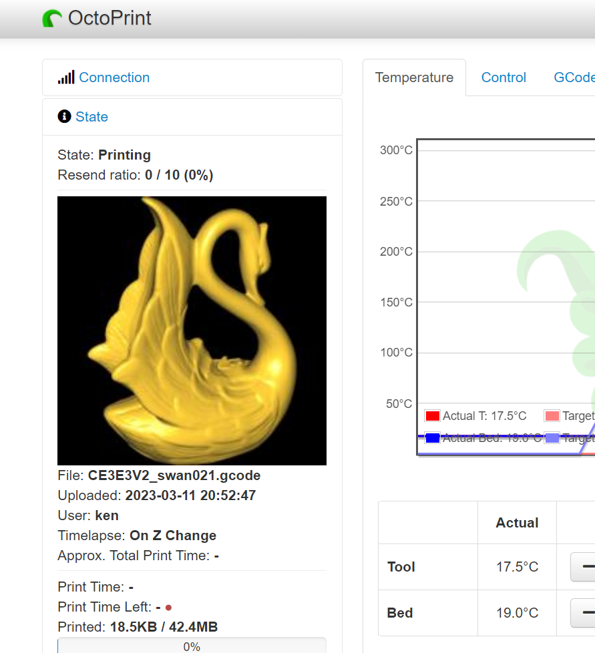
Task: Click the 250°C axis label on the graph
Action: 396,201
